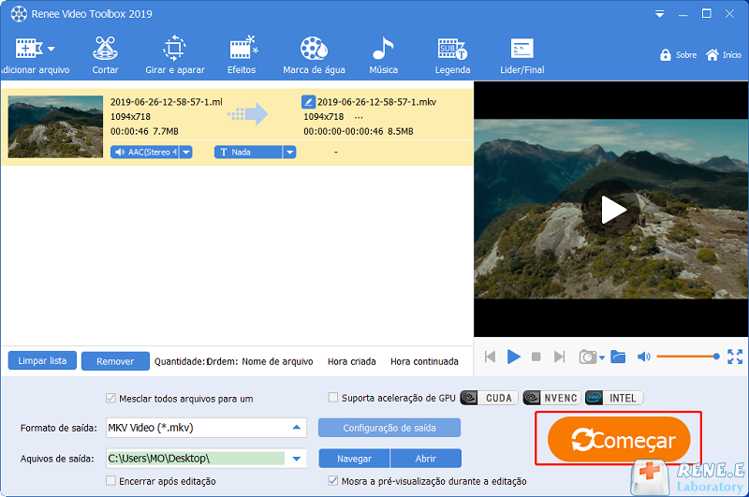Click the Remover button
This screenshot has width=749, height=497.
[x=115, y=361]
